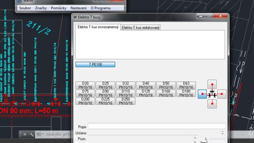
Task: Click the T PE100 button
Action: tap(95, 64)
